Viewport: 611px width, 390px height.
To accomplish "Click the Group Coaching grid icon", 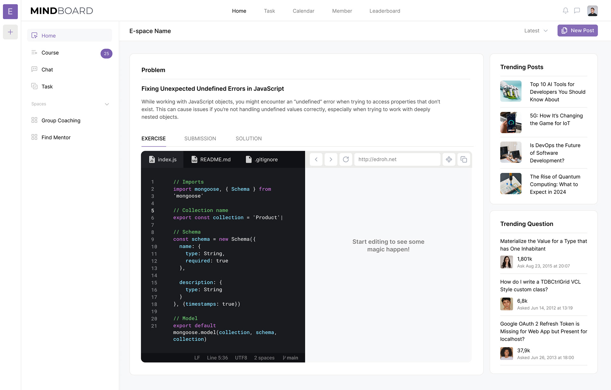I will click(x=34, y=120).
